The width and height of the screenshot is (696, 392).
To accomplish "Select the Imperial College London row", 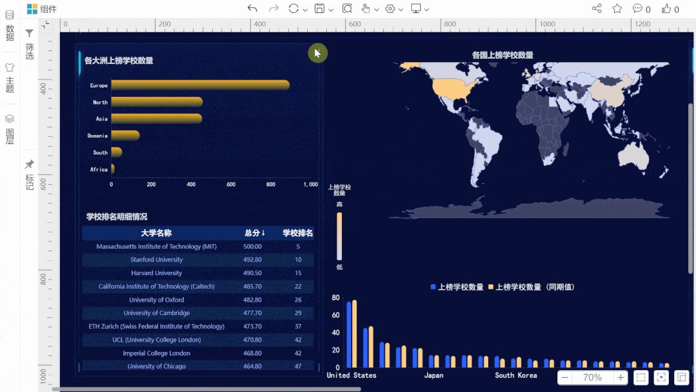I will (x=198, y=353).
